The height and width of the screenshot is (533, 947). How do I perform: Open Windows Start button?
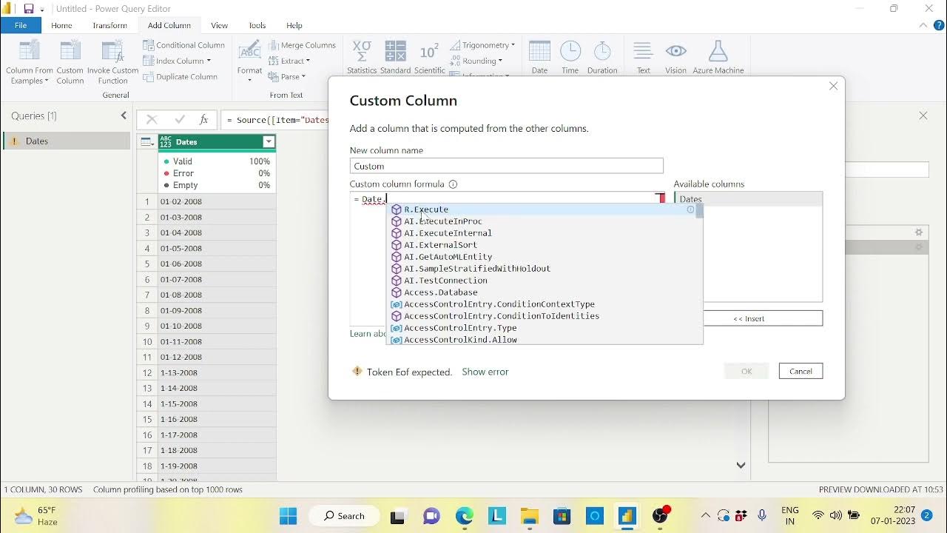pyautogui.click(x=288, y=516)
